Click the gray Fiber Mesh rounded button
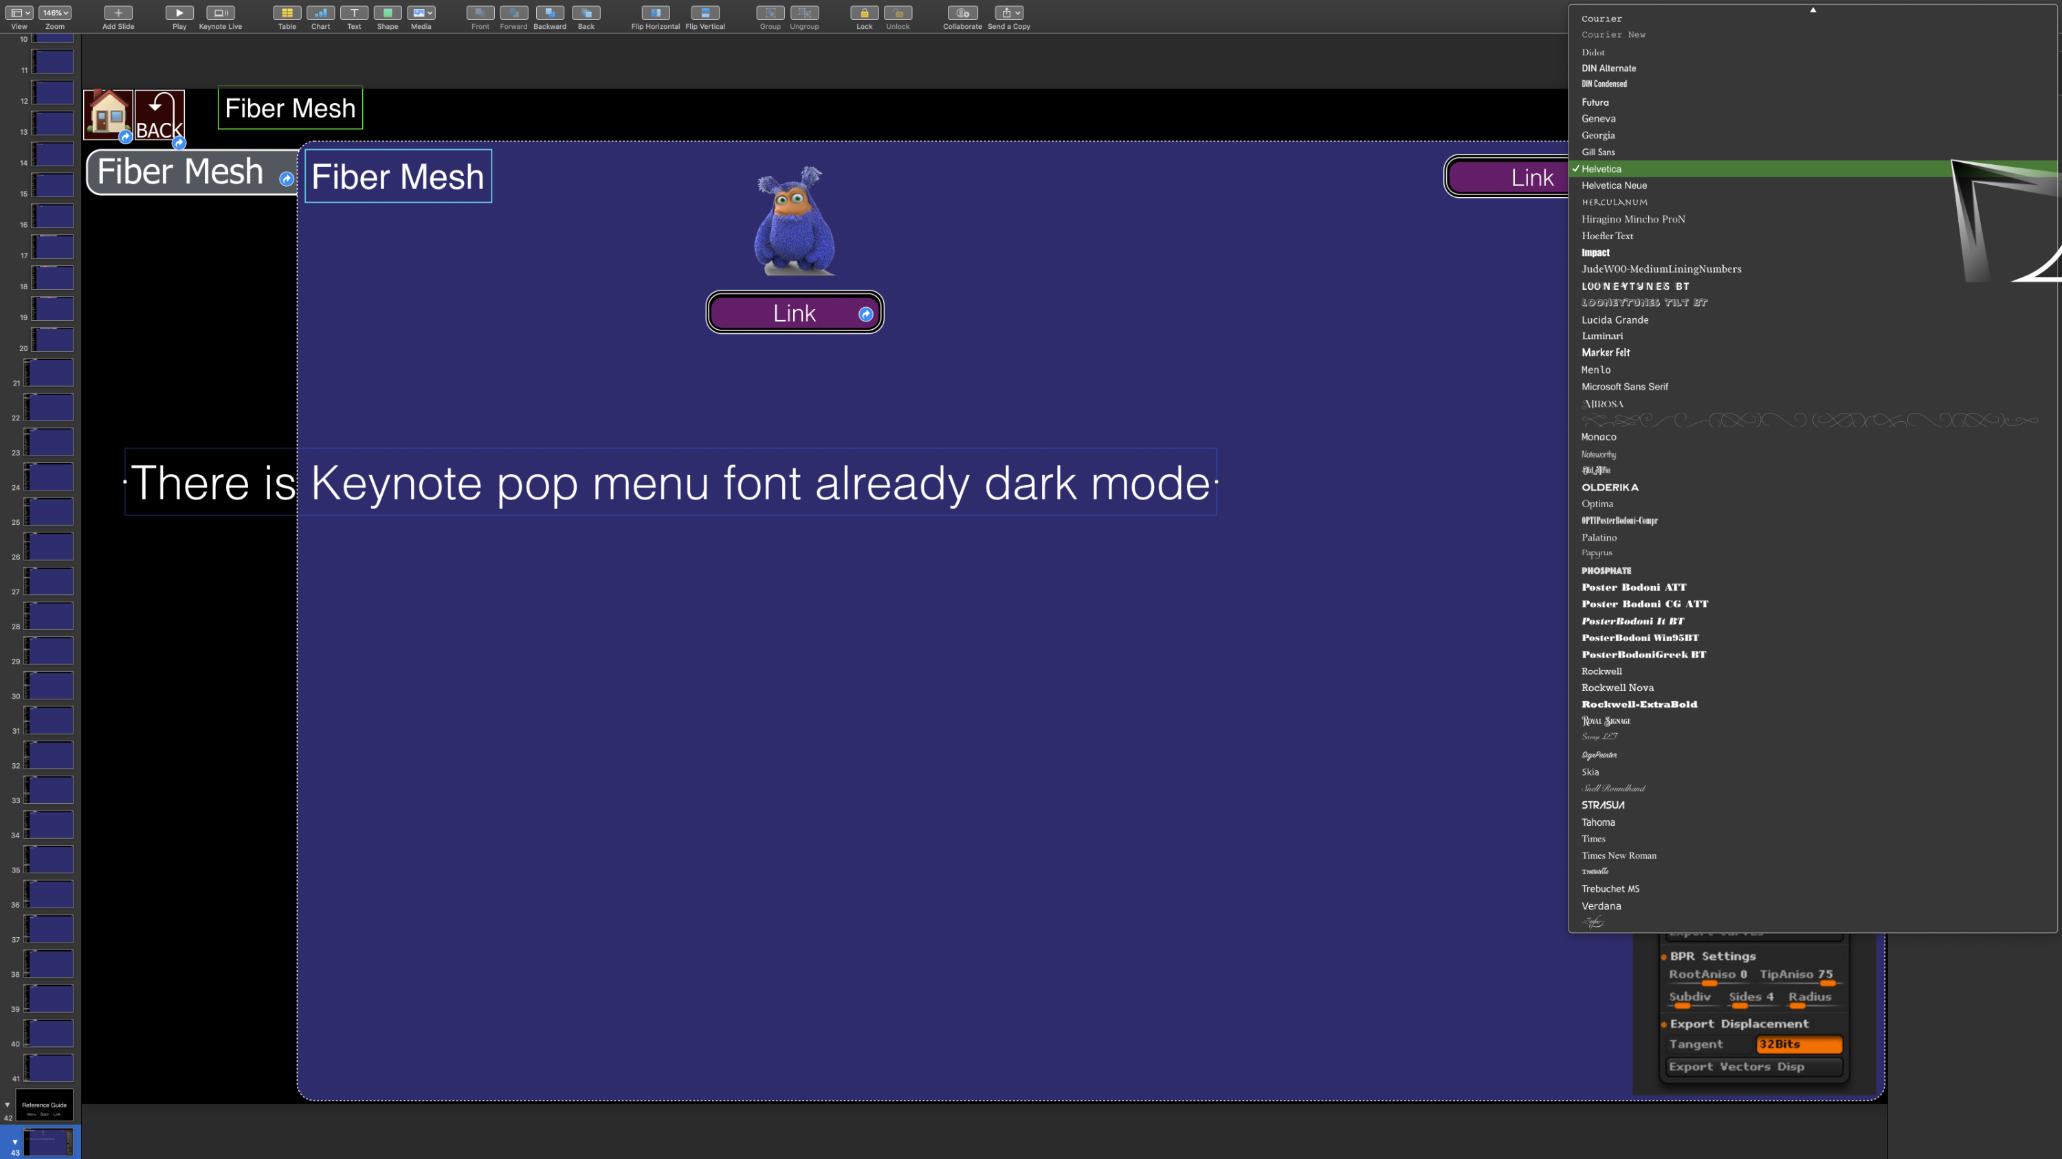 tap(190, 172)
